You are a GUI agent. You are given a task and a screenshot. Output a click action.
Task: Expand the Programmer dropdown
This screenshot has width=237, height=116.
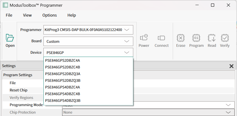[127, 30]
